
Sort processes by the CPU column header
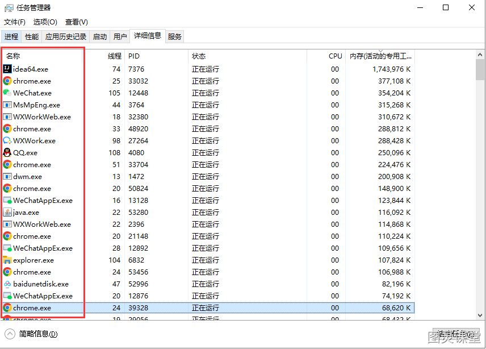[x=335, y=56]
